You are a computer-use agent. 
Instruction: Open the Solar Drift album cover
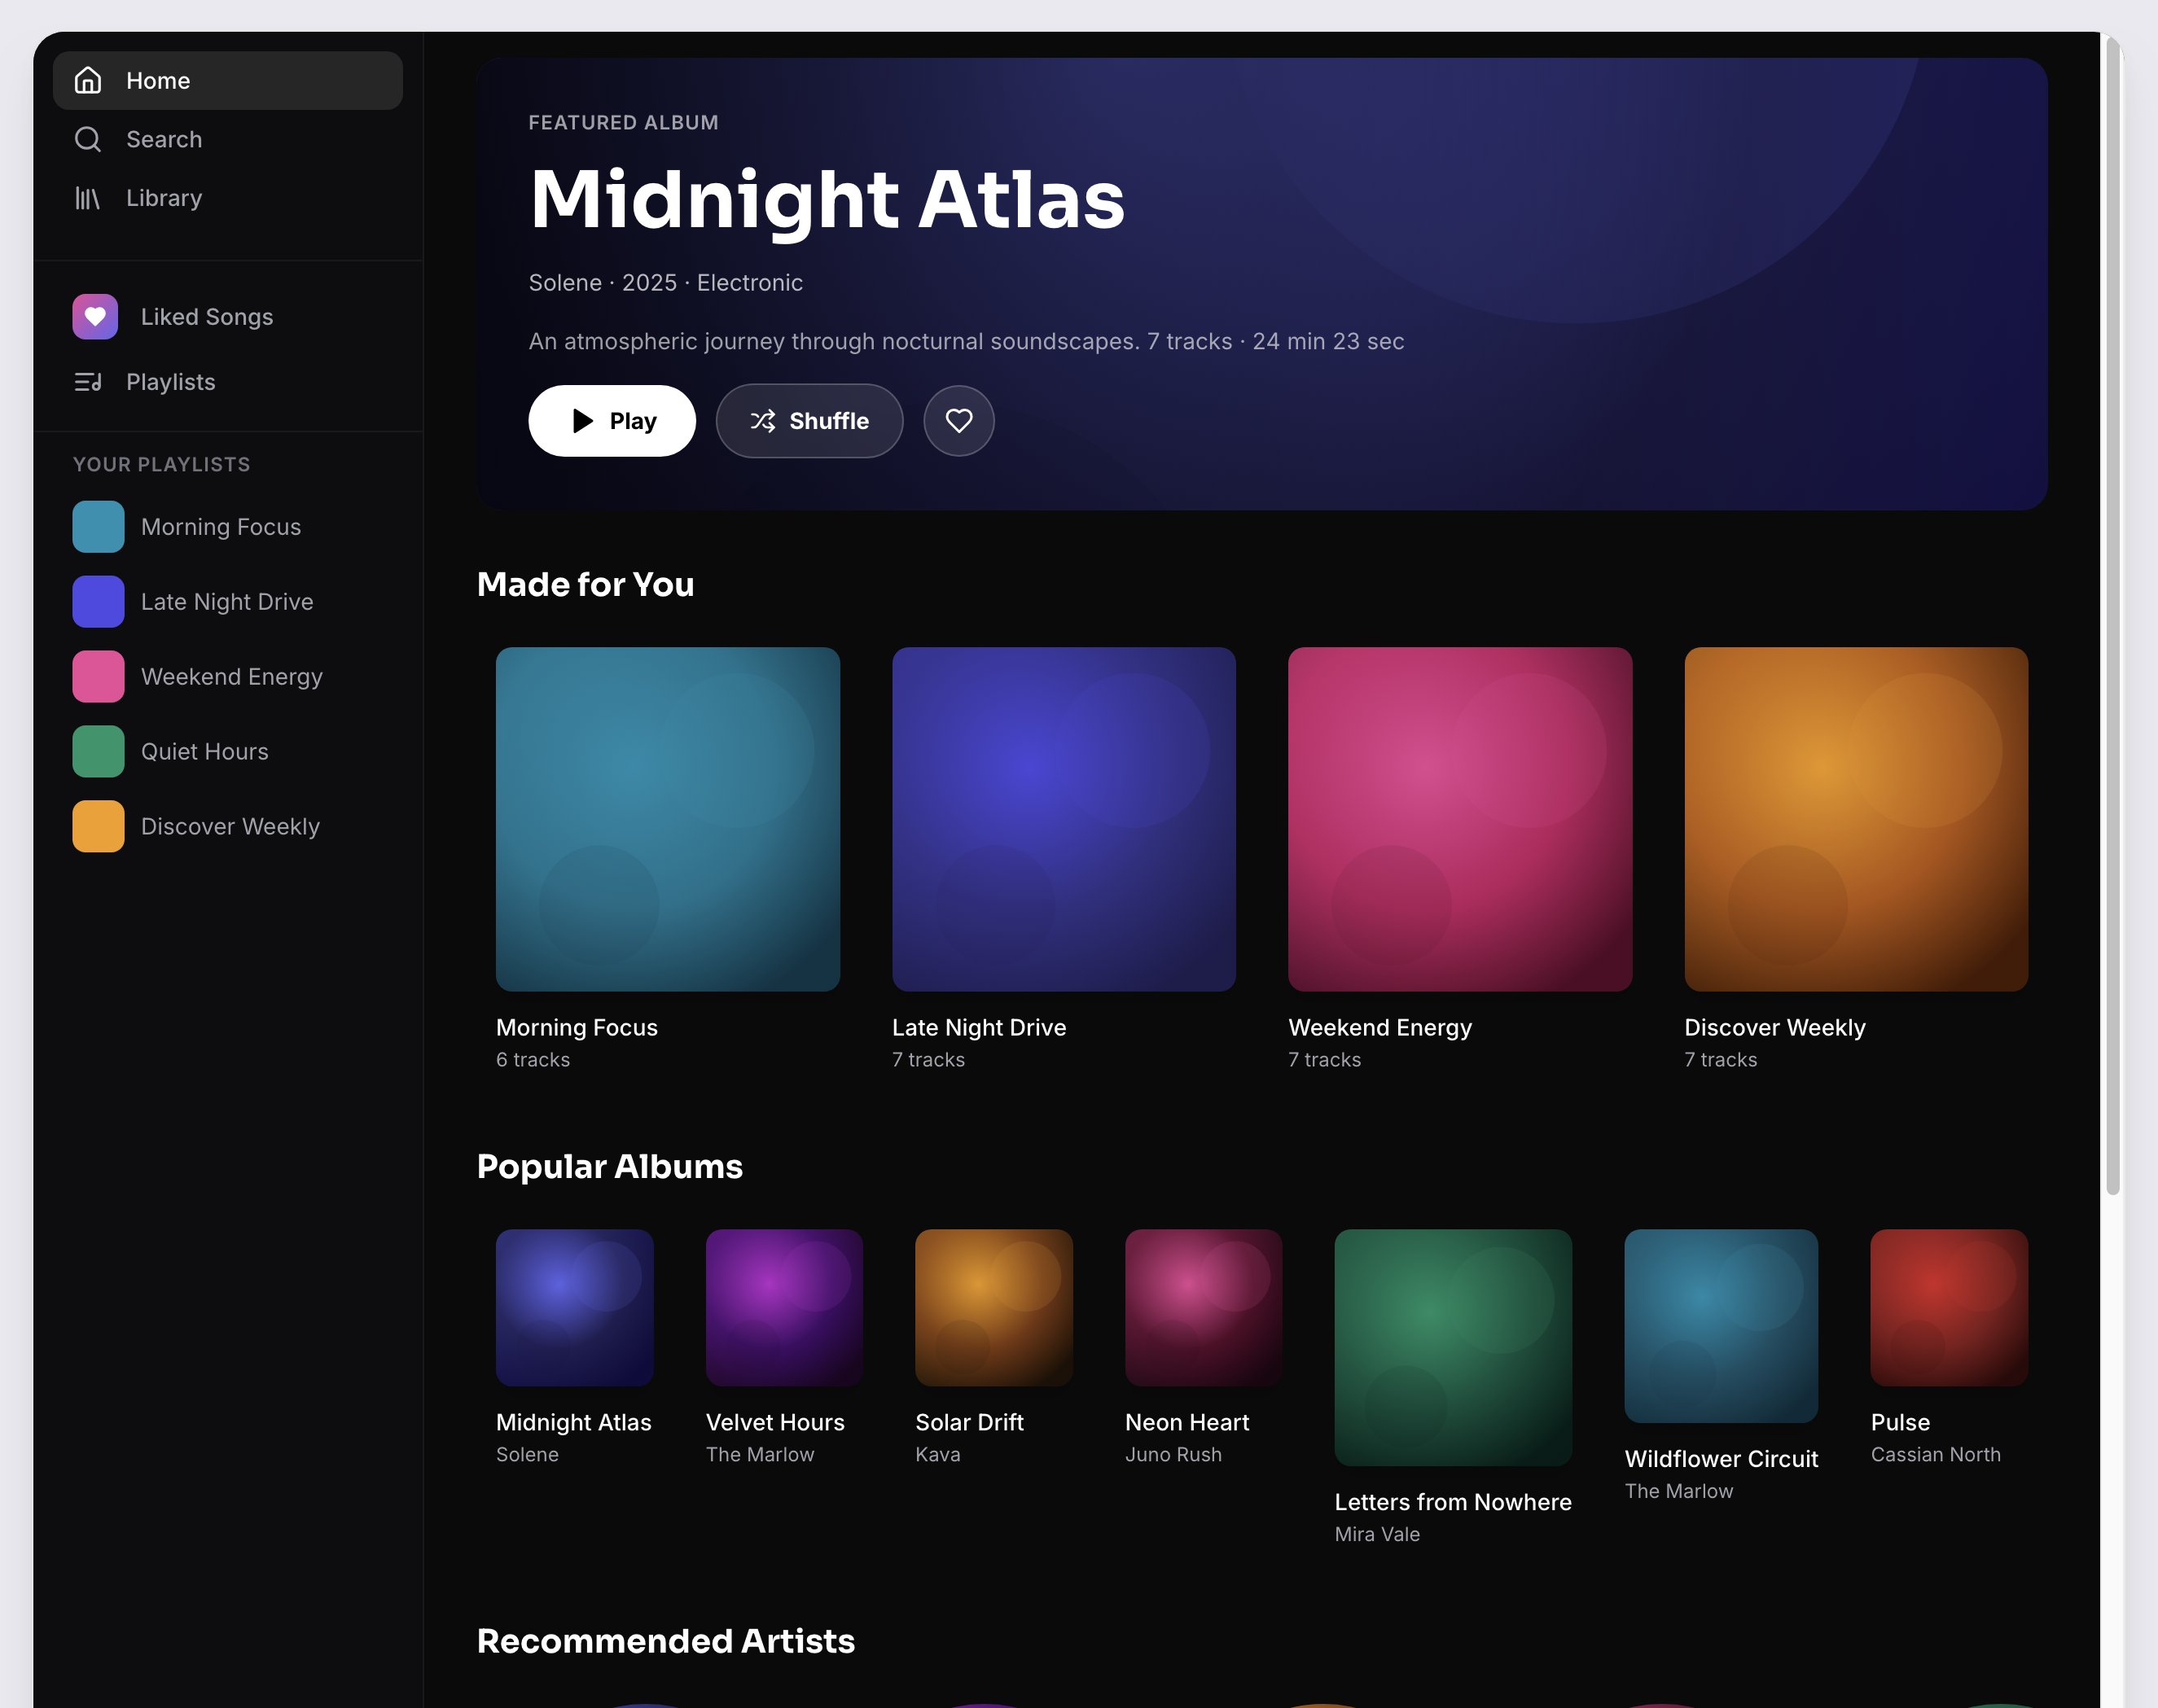coord(994,1308)
